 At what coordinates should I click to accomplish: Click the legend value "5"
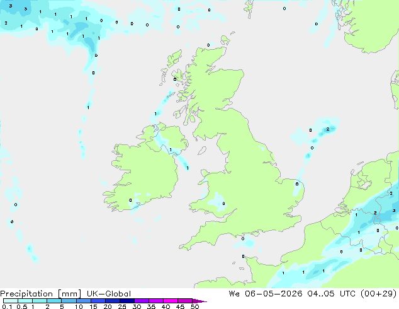pyautogui.click(x=62, y=306)
